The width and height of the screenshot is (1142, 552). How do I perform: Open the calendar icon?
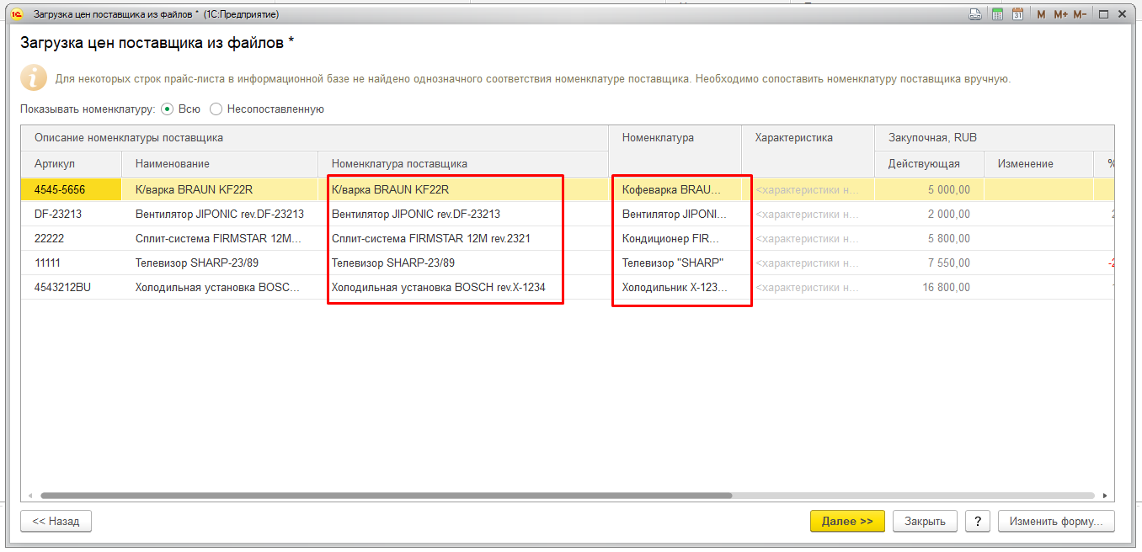point(1017,14)
